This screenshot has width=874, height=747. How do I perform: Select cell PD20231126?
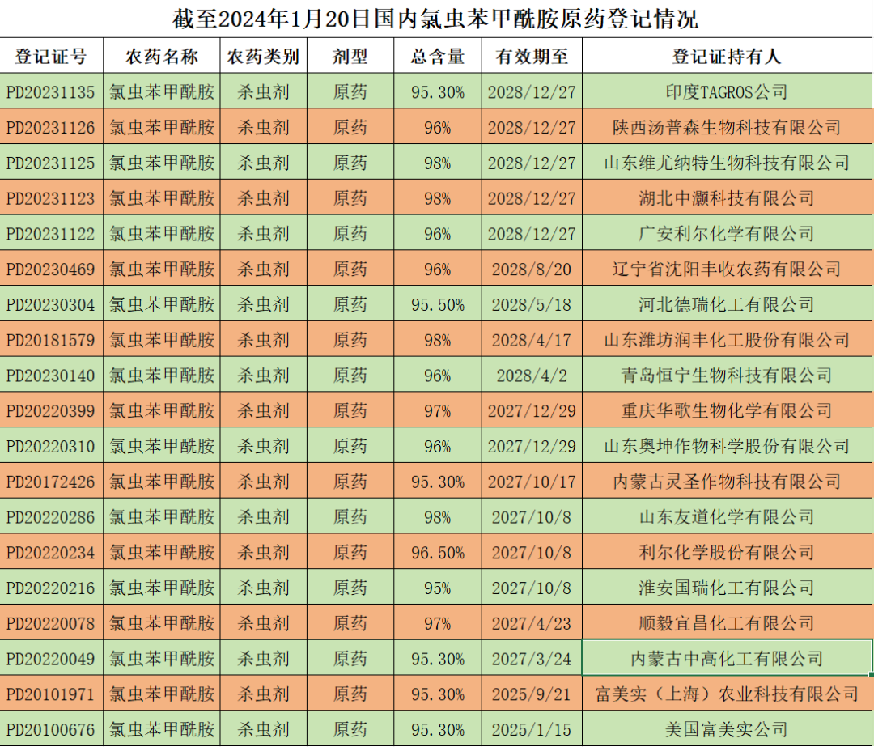coord(51,126)
